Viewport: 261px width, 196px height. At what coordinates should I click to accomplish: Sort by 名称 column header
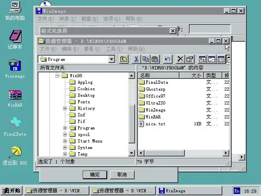tap(159, 76)
